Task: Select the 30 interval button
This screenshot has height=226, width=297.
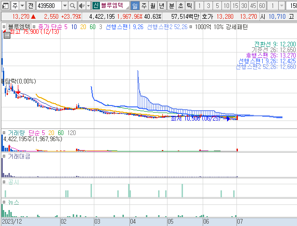Action: pyautogui.click(x=244, y=6)
